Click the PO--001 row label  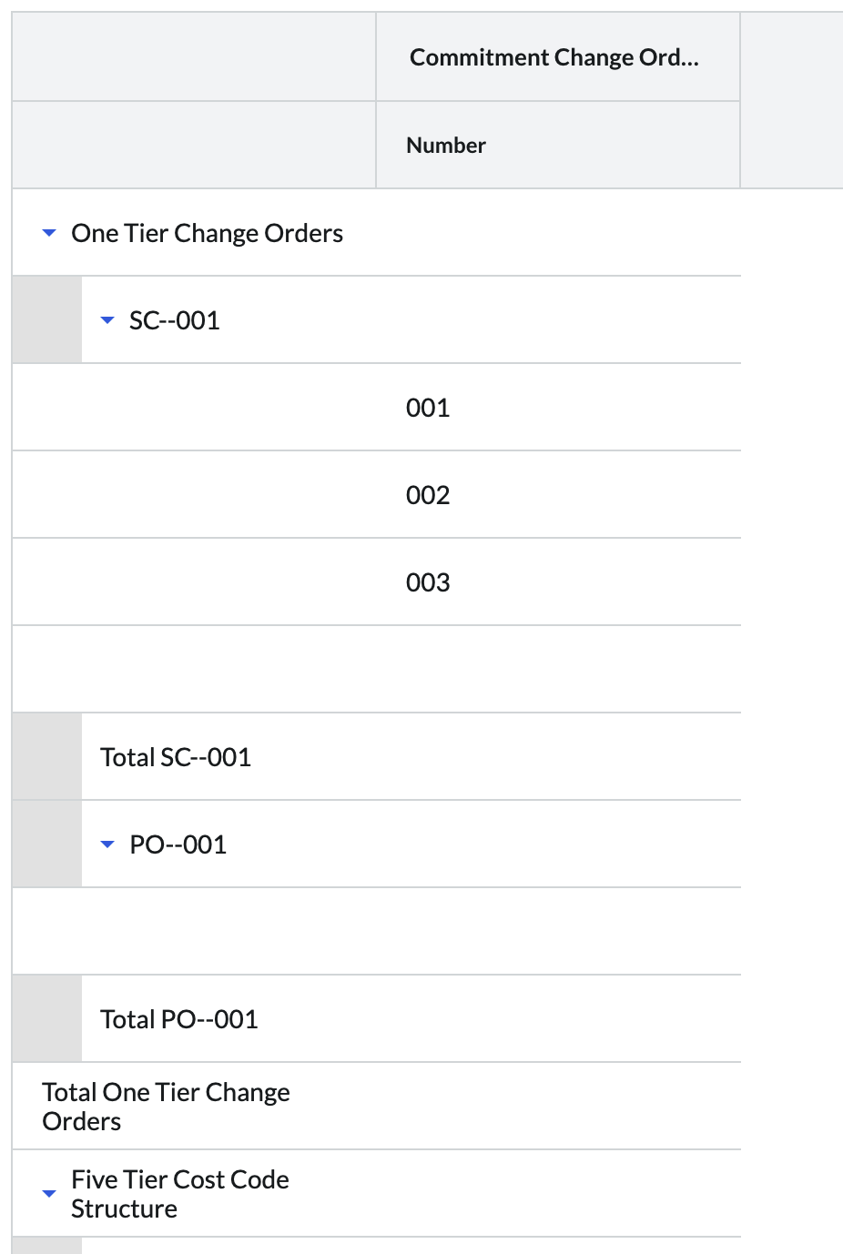click(x=178, y=844)
